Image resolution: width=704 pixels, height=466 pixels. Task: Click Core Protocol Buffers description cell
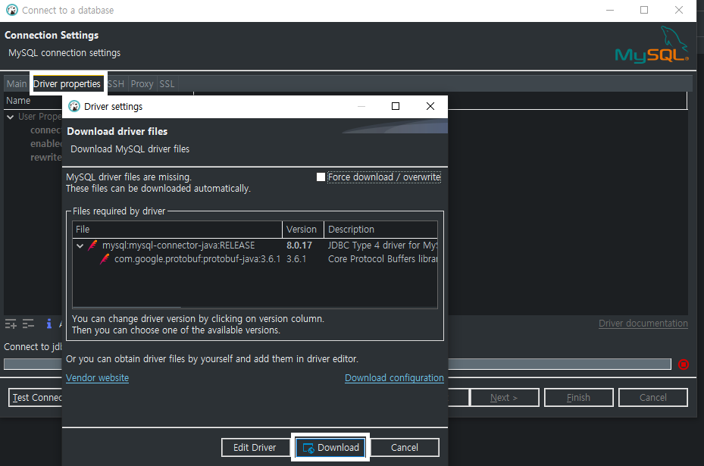point(382,259)
